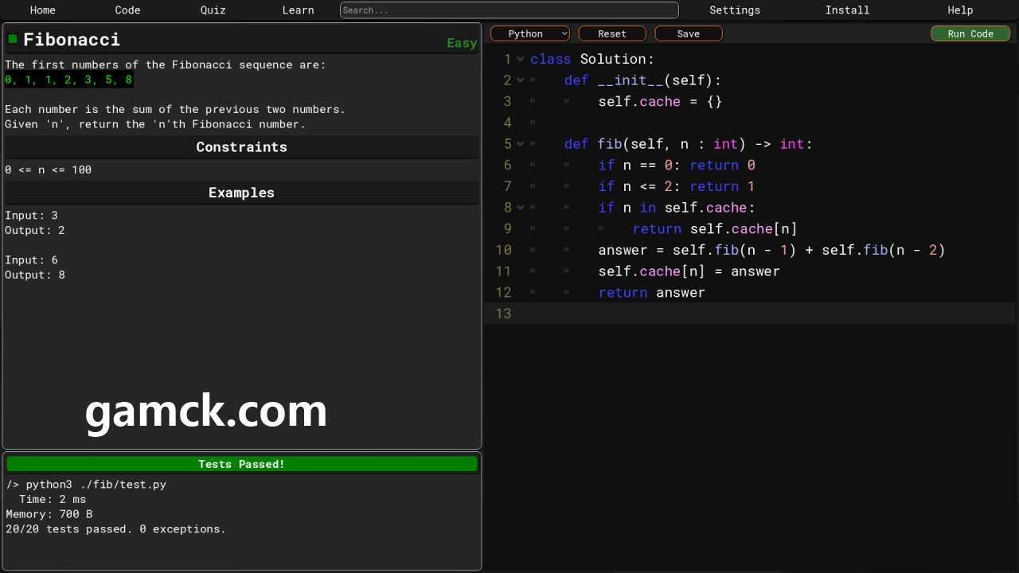Click the constraint text '0 <= n <= 100'
1019x573 pixels.
point(49,170)
